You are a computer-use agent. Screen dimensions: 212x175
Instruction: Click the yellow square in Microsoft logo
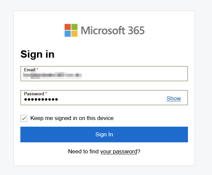tap(74, 34)
